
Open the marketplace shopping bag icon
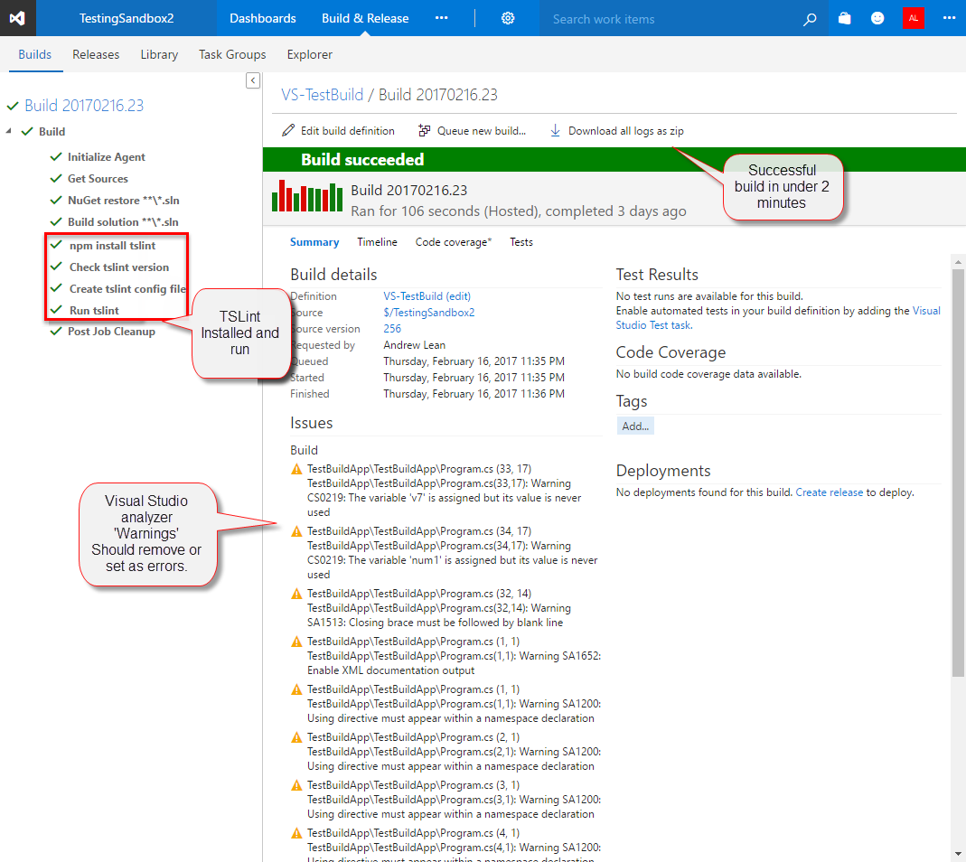tap(844, 18)
